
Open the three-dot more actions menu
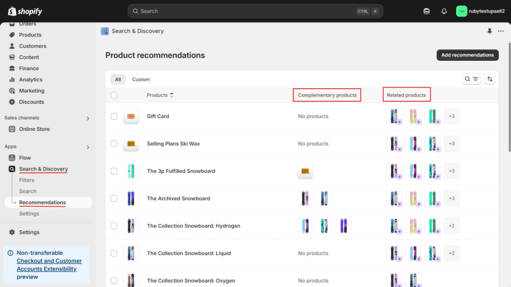pos(501,31)
